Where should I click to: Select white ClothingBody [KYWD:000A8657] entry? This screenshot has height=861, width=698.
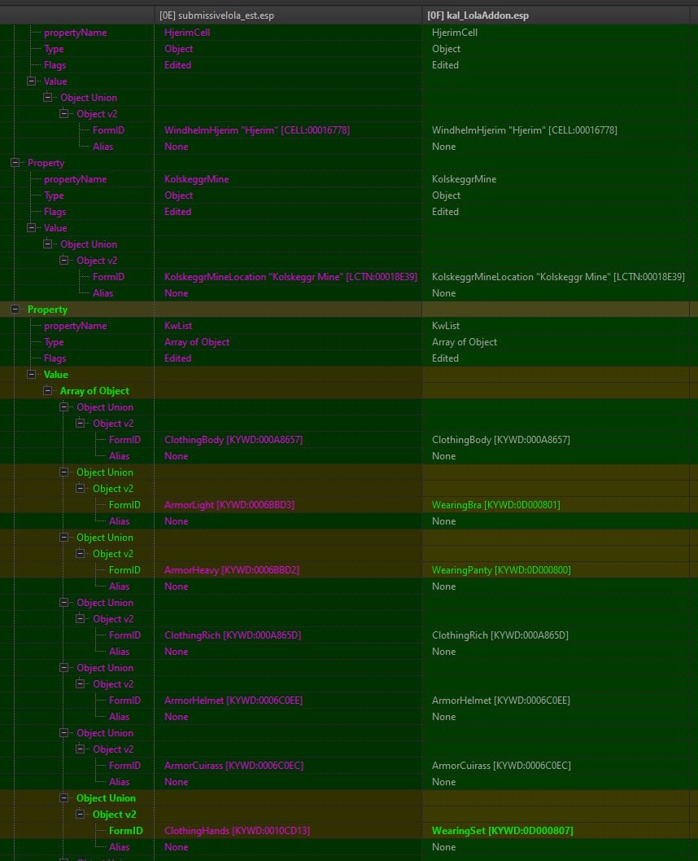pos(501,440)
